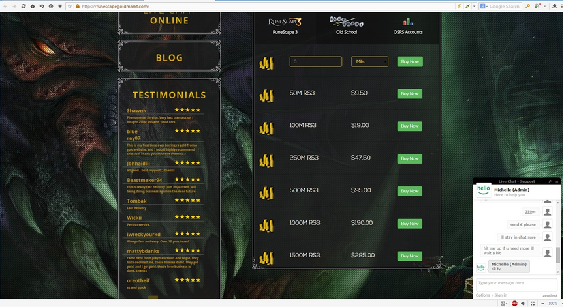Click the Live Chat scrollbar thumb
This screenshot has width=564, height=307.
pyautogui.click(x=558, y=255)
